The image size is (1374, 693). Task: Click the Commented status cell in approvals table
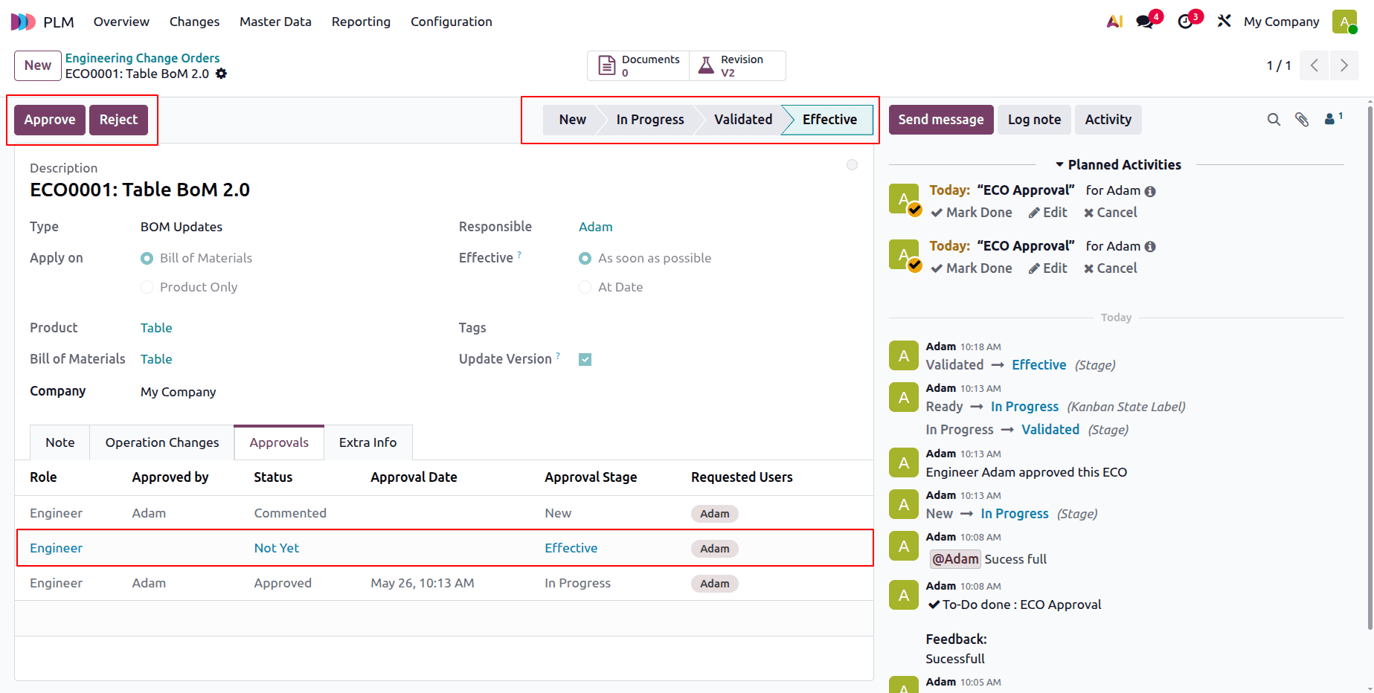[x=290, y=514]
